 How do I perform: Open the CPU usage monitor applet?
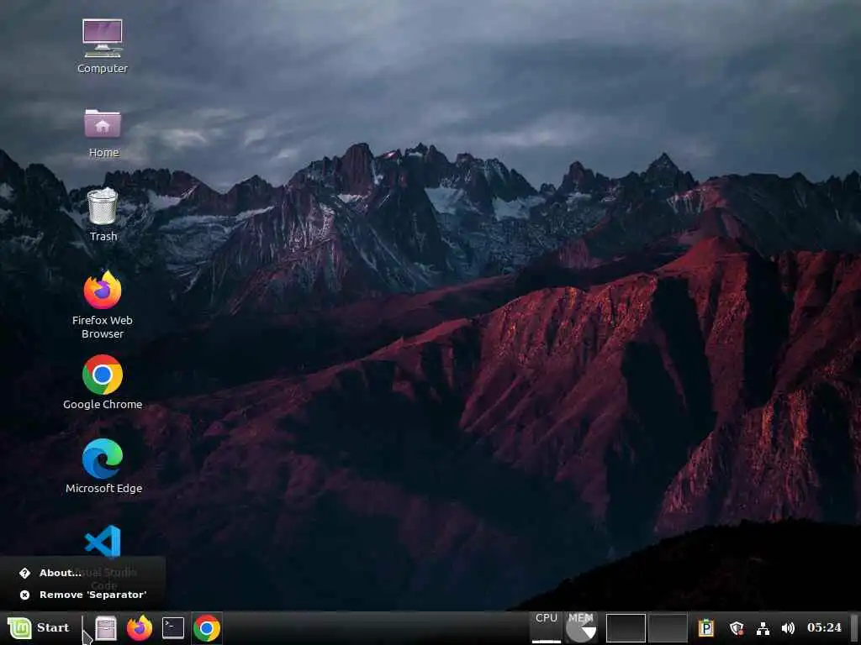[547, 628]
